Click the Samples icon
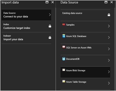116x91 pixels. click(64, 24)
